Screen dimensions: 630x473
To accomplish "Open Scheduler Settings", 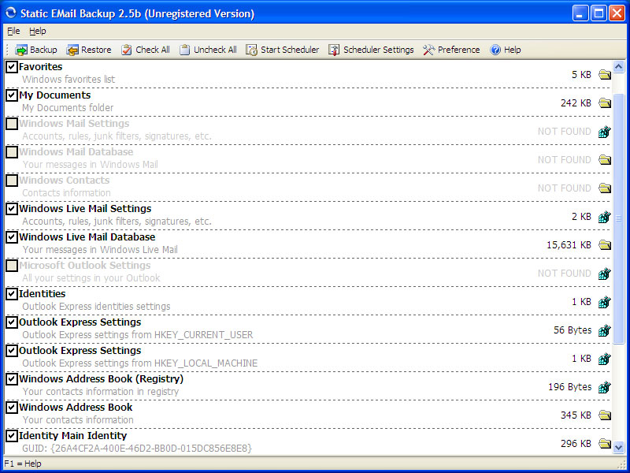I will [x=371, y=50].
